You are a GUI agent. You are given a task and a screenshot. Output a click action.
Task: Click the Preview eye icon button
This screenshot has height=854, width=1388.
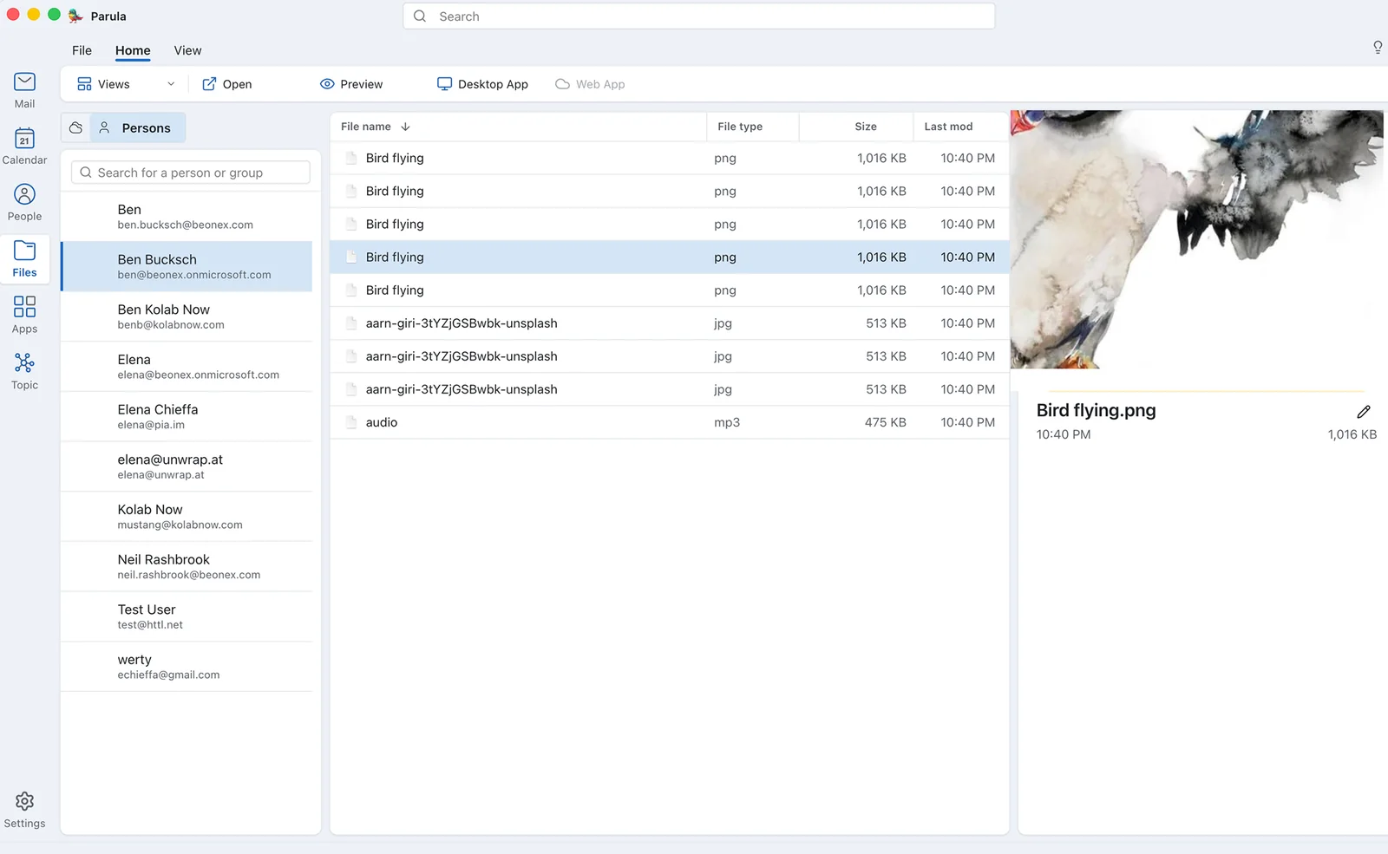351,84
